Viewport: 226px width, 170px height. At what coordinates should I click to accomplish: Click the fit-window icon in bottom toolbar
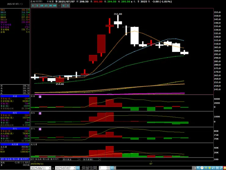click(217, 168)
